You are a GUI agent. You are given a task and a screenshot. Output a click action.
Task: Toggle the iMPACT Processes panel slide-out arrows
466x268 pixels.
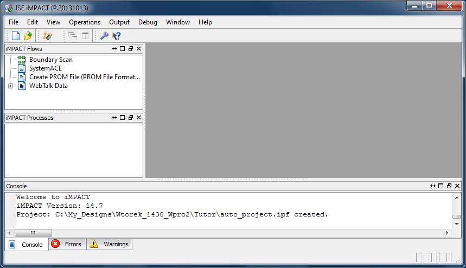(114, 118)
